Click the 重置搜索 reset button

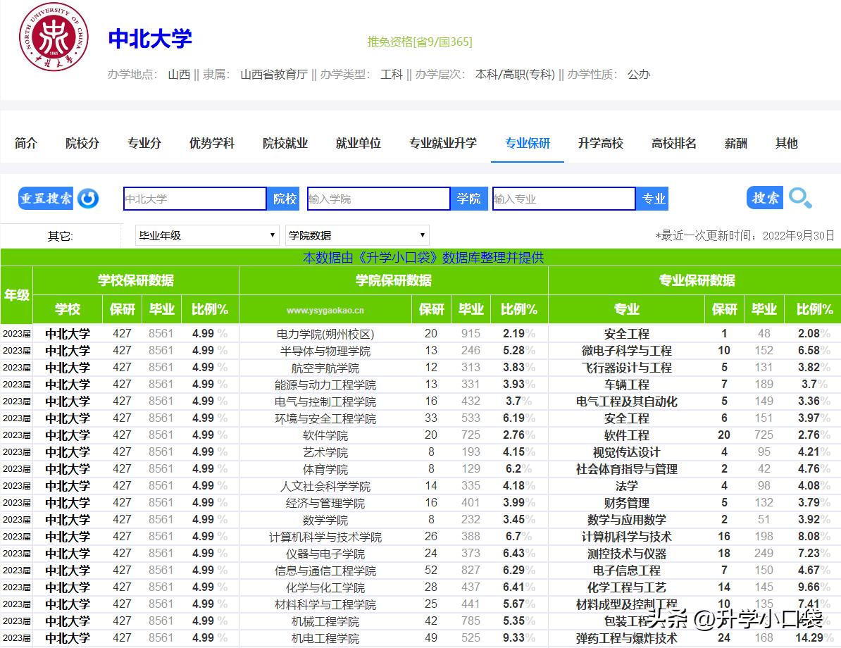click(45, 199)
